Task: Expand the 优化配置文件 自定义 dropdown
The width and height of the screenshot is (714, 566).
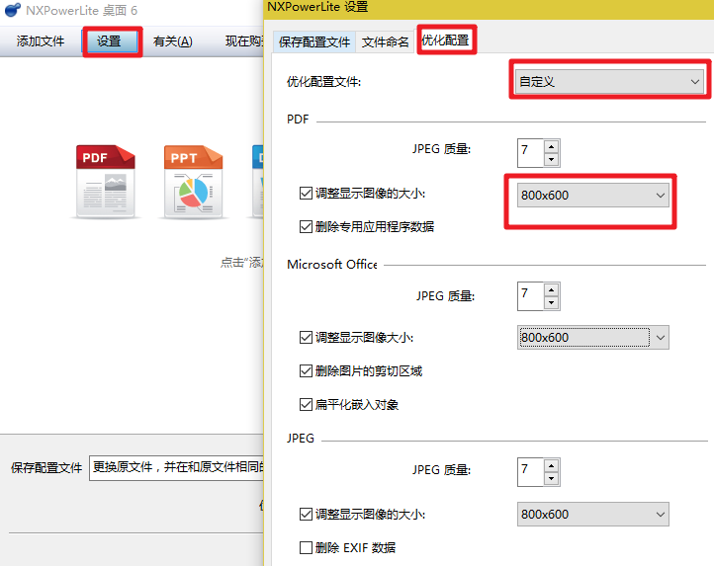Action: click(x=609, y=81)
